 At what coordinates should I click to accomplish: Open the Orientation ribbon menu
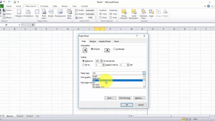28,14
